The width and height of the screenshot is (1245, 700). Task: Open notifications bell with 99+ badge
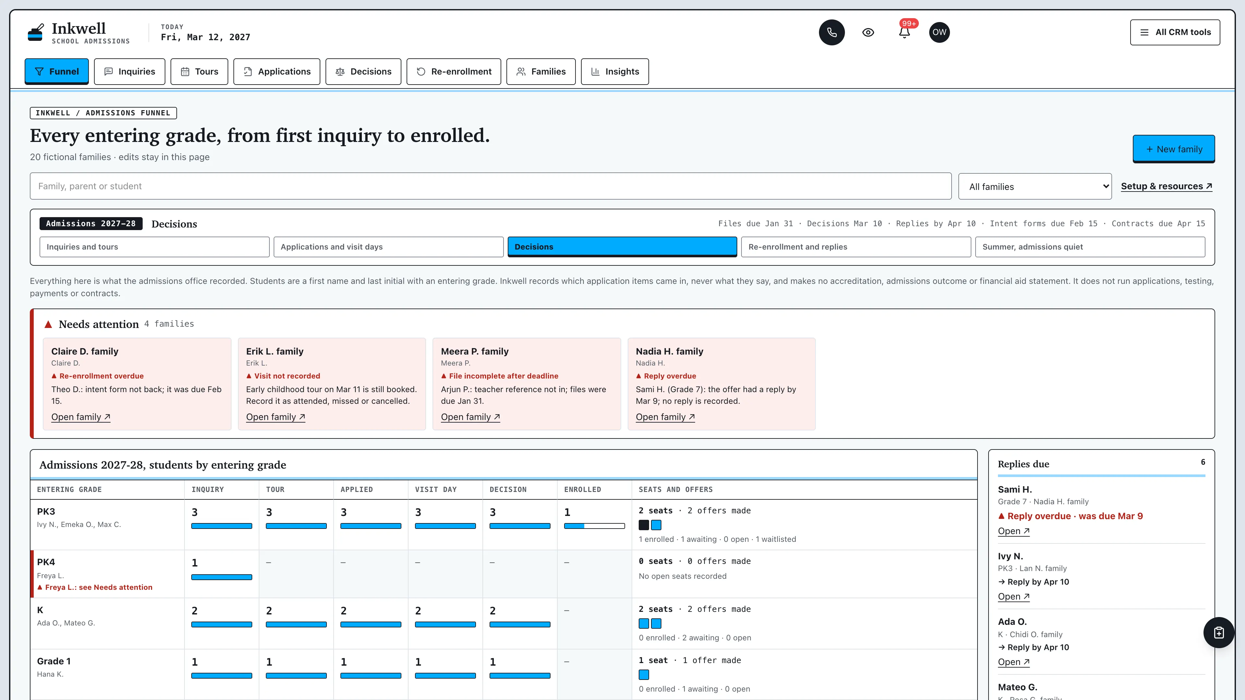click(x=904, y=32)
